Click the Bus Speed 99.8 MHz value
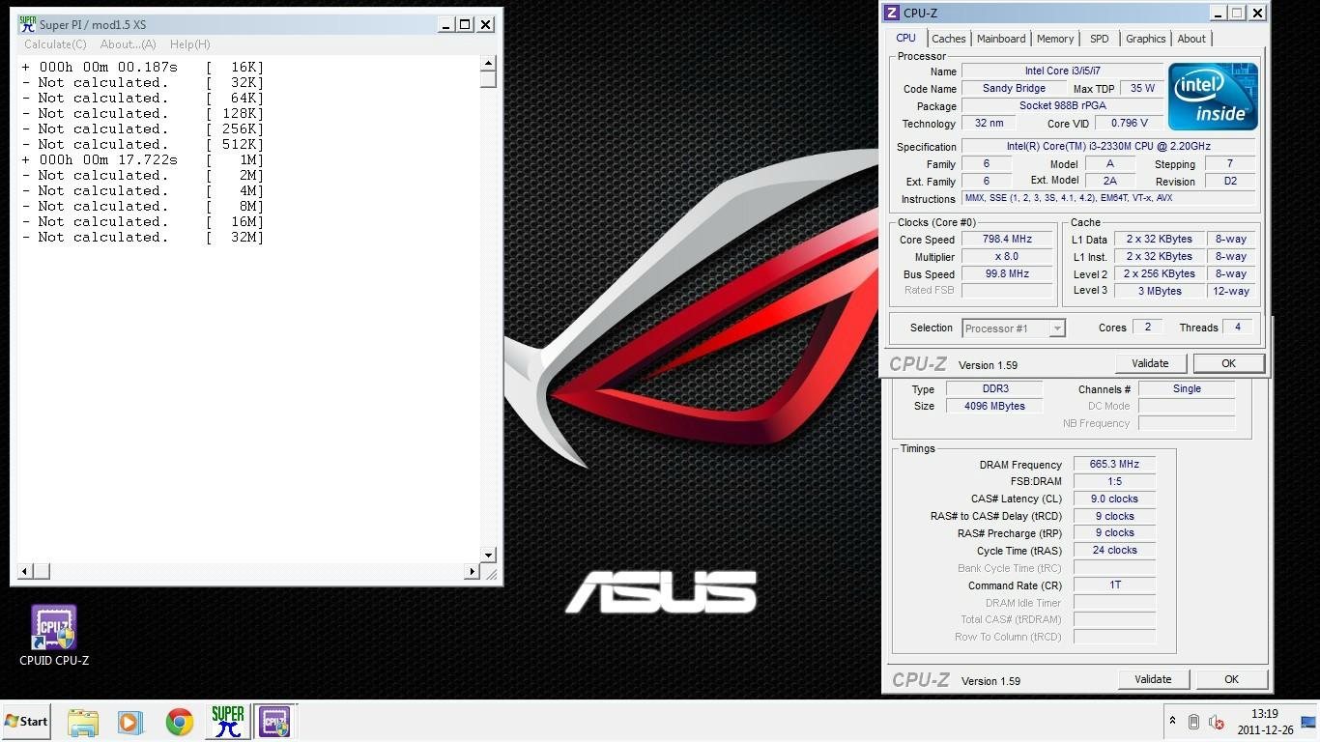The height and width of the screenshot is (742, 1320). tap(1007, 274)
